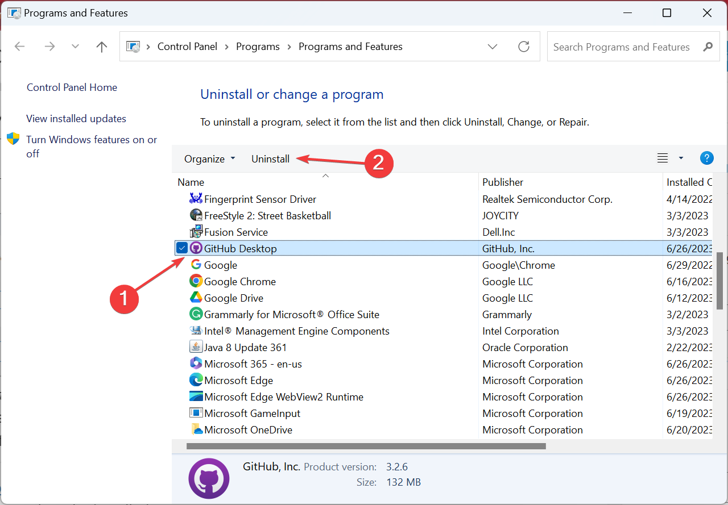The image size is (728, 505).
Task: Expand the chevron after Control Panel breadcrumb
Action: pyautogui.click(x=227, y=47)
